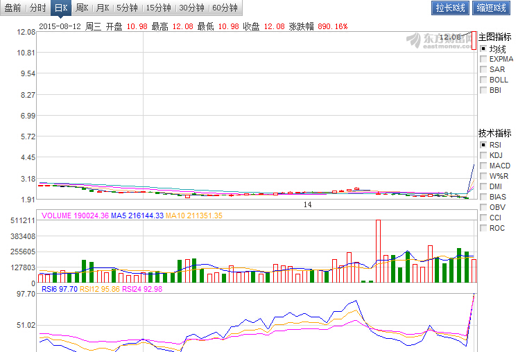Select the 周K weekly chart tab
The height and width of the screenshot is (352, 518).
(82, 8)
